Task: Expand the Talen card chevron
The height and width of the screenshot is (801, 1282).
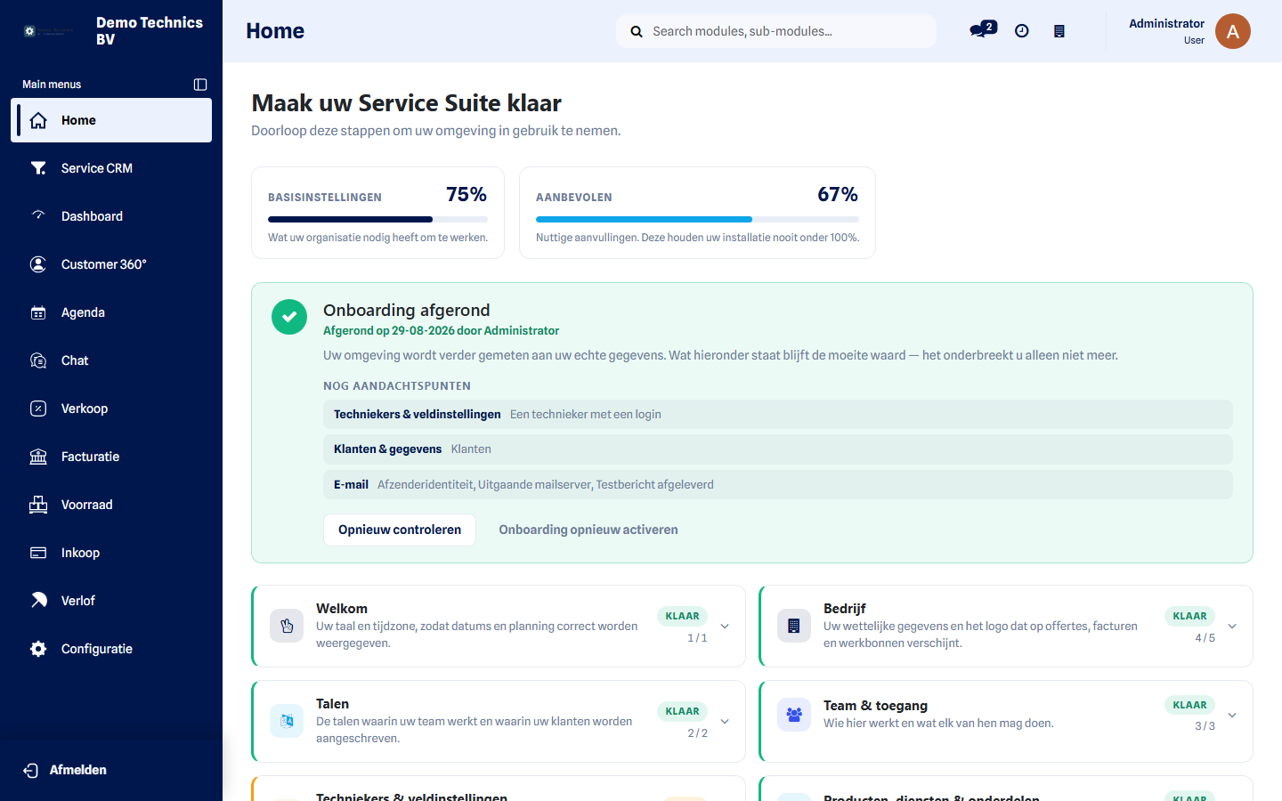Action: pos(725,722)
